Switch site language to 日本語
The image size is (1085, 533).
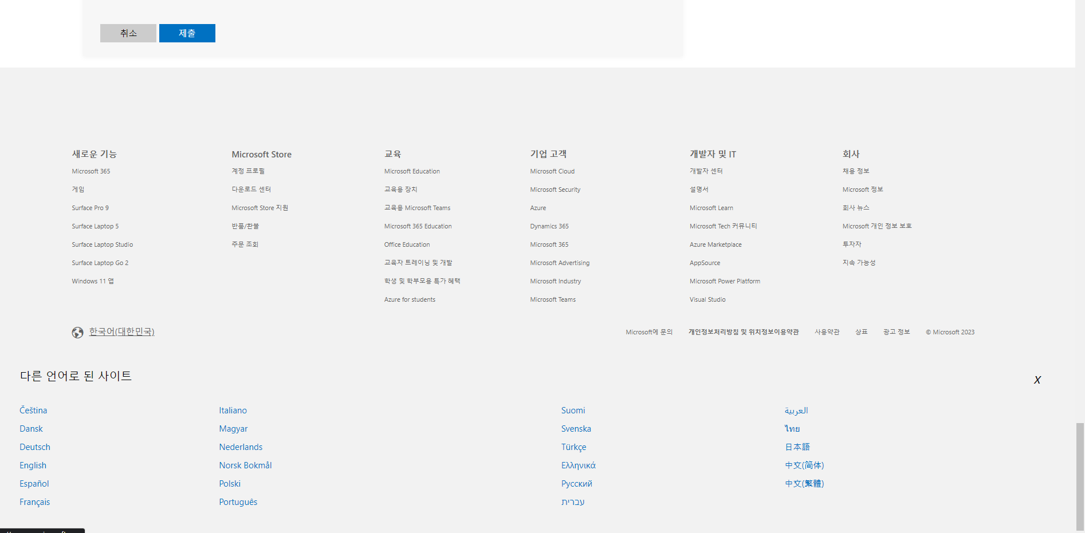pos(797,447)
